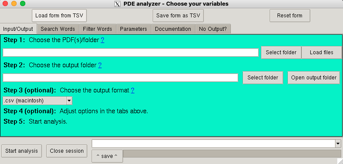Click the Load files button
Screen dimensions: 343x164
click(x=322, y=52)
